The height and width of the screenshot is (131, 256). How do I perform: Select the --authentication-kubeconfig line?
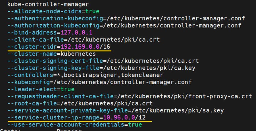tap(126, 18)
